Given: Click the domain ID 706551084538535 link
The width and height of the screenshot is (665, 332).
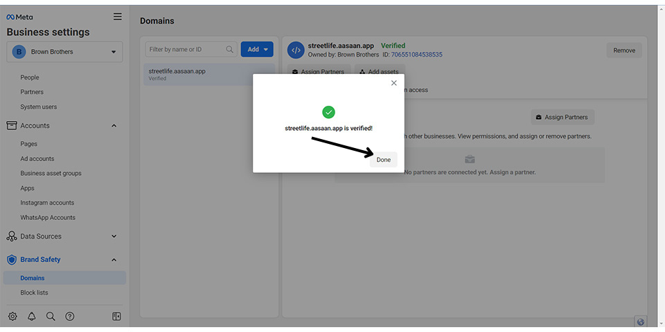Looking at the screenshot, I should [x=416, y=55].
